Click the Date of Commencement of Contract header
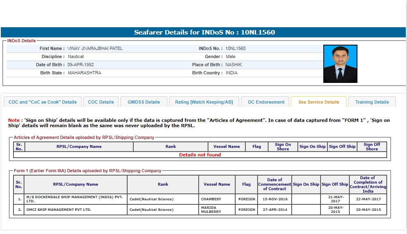Viewport: 407px width, 234px height. [275, 184]
